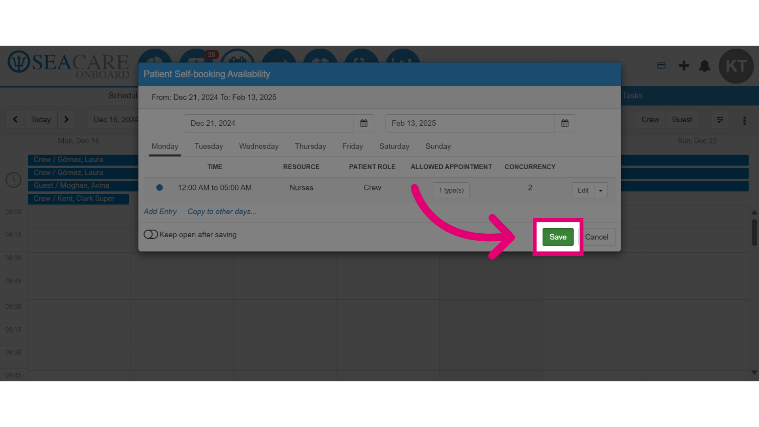Image resolution: width=759 pixels, height=427 pixels.
Task: Click scrollbar up arrow on calendar
Action: pos(754,213)
